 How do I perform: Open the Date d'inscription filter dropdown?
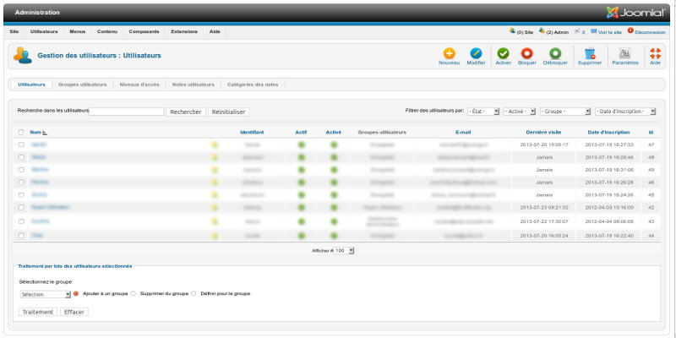[x=625, y=112]
